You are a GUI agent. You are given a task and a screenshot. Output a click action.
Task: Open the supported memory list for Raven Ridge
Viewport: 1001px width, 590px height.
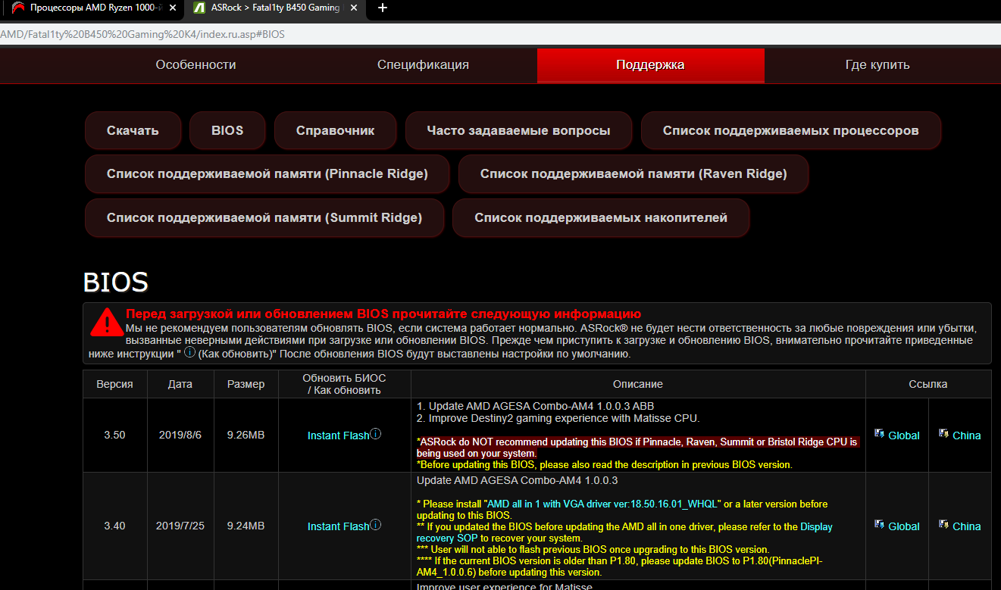click(633, 174)
